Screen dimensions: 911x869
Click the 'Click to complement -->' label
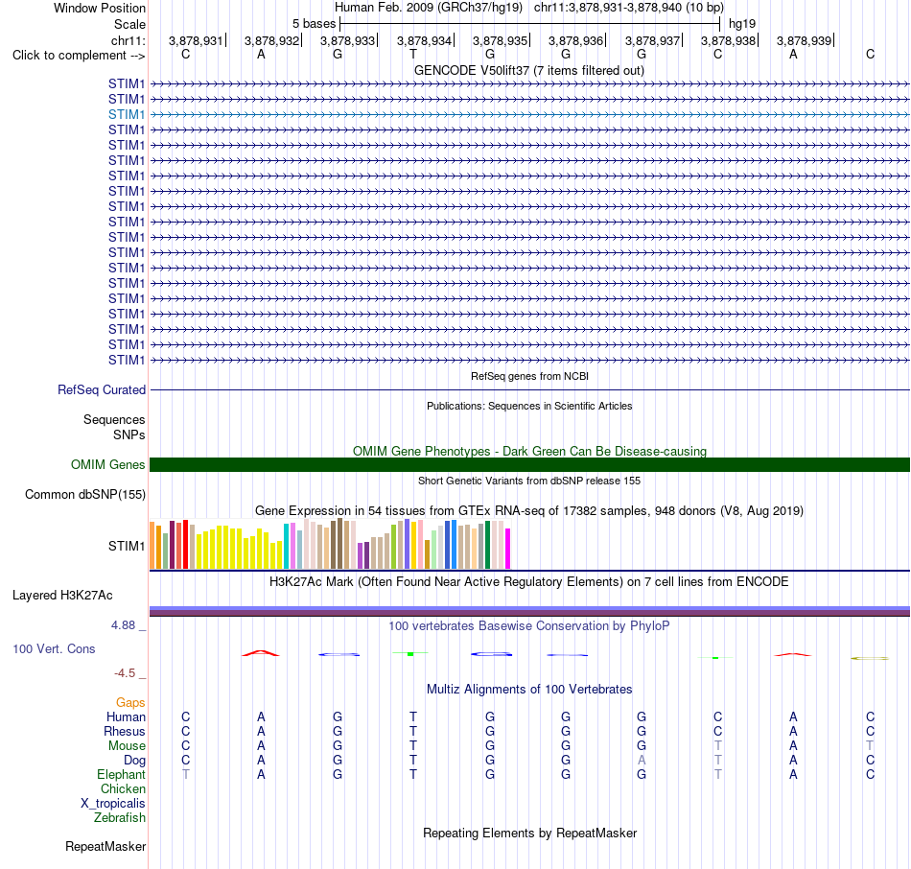pyautogui.click(x=79, y=56)
